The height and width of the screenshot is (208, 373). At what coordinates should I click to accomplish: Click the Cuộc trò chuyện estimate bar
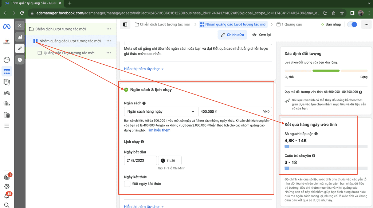326,168
